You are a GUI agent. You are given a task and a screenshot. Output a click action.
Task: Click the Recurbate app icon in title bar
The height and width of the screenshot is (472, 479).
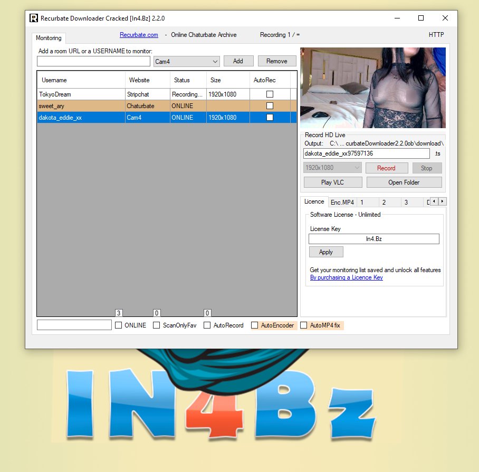34,18
